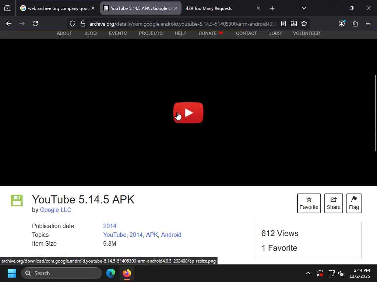The width and height of the screenshot is (377, 282).
Task: Click the archive.org address bar URL
Action: [x=183, y=24]
